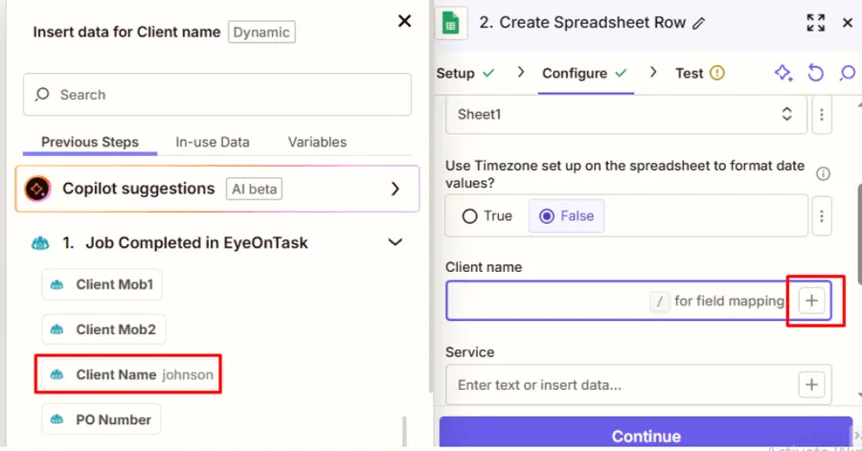Select the False radio option
This screenshot has width=862, height=451.
(566, 215)
